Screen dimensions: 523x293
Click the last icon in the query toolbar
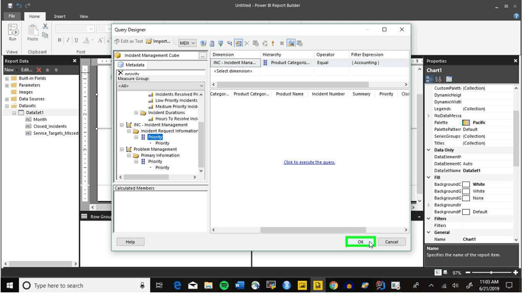(299, 43)
